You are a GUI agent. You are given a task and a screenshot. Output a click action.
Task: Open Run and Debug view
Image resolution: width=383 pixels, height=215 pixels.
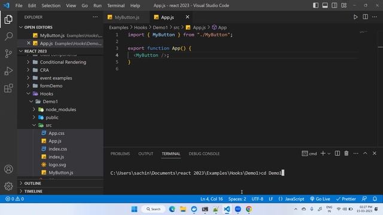8,71
